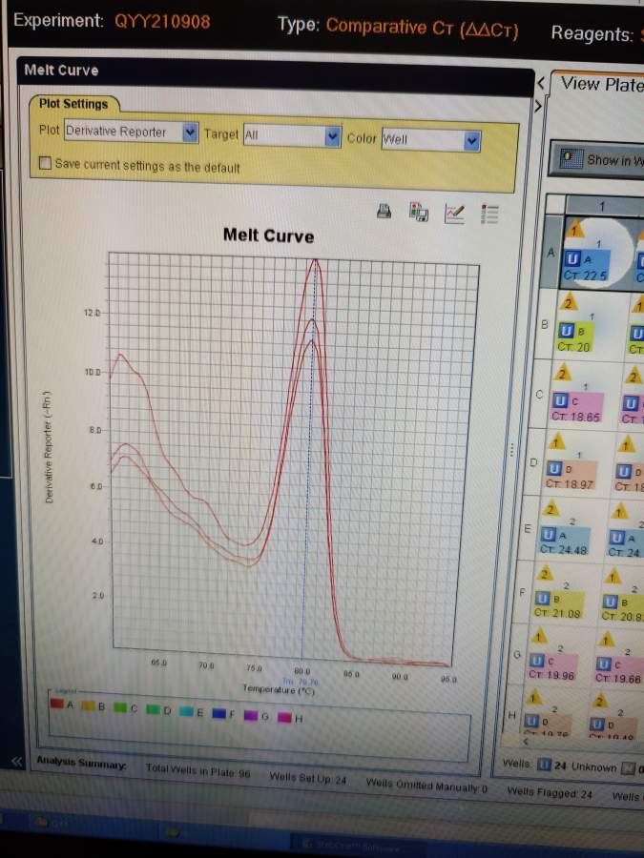Click flag triangle in well G1
644x858 pixels.
click(538, 636)
